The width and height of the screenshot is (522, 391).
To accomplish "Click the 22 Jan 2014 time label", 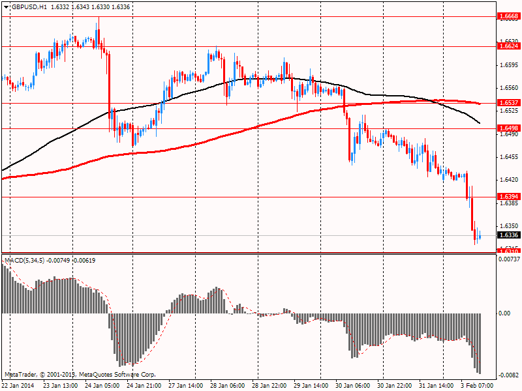I will click(19, 386).
